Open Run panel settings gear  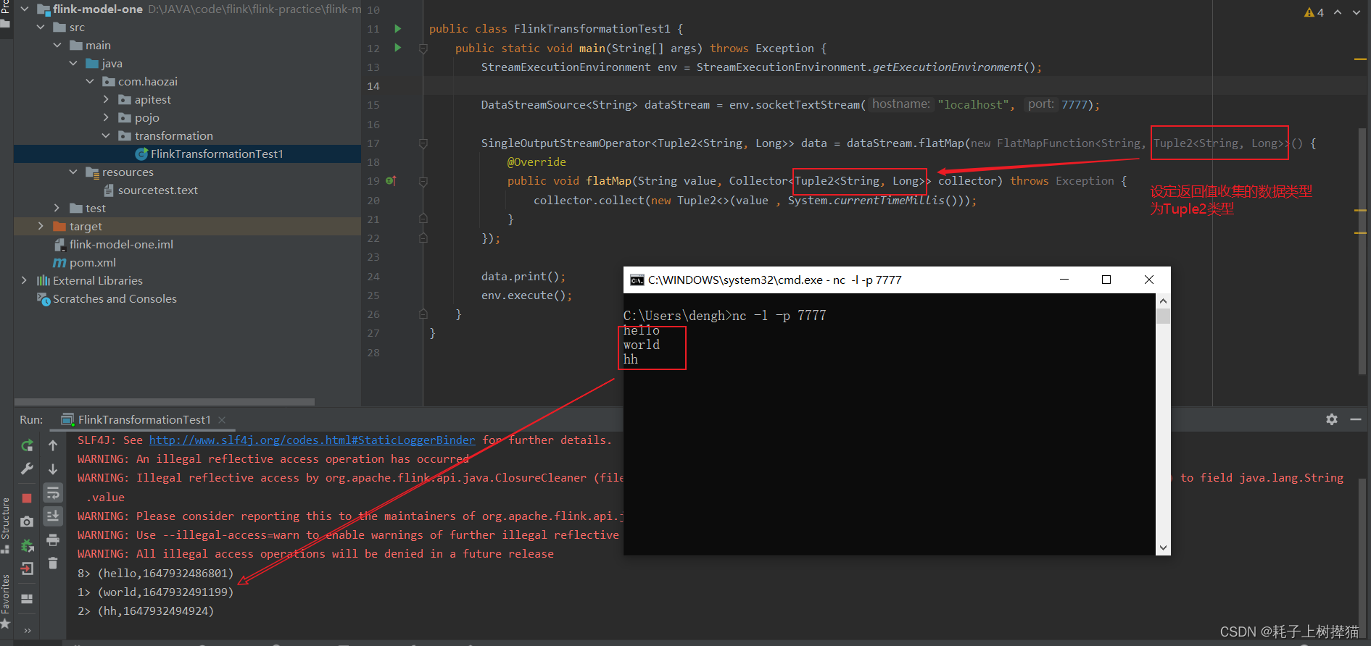(x=1332, y=419)
